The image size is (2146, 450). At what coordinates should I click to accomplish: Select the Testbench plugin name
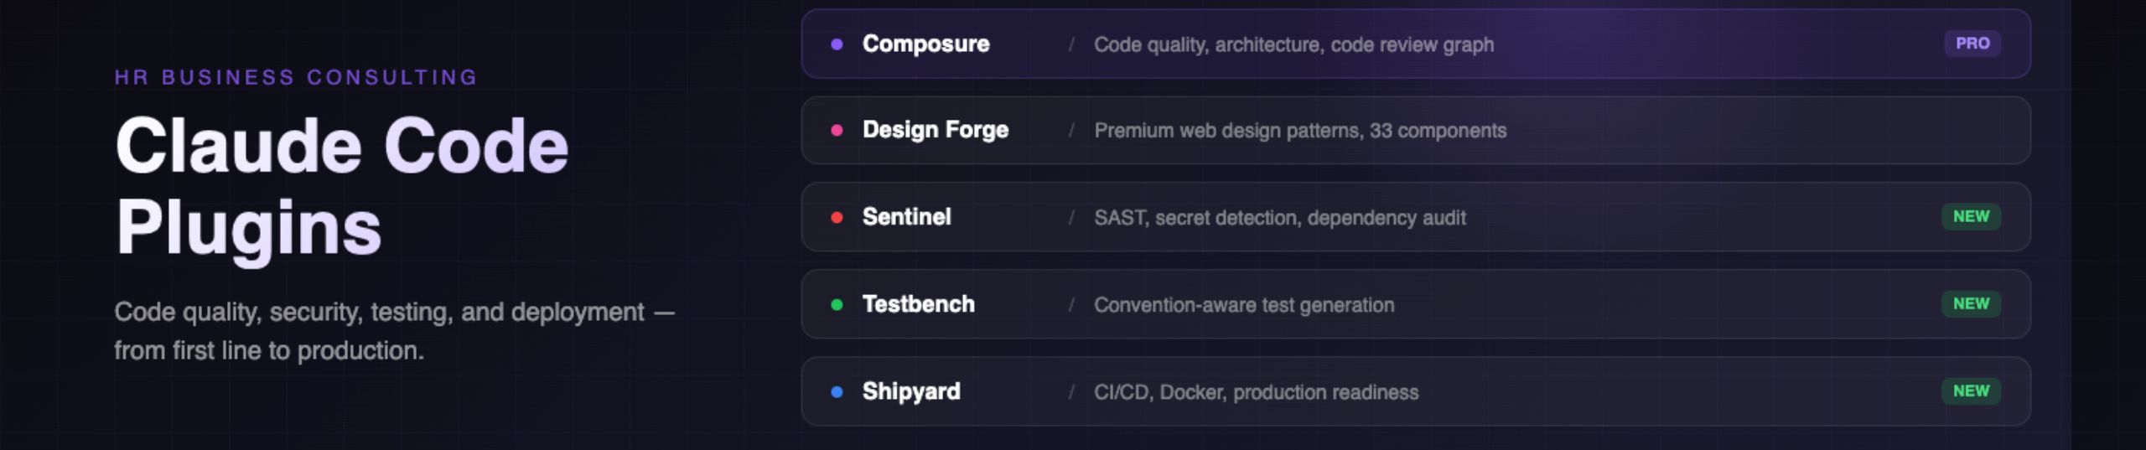pos(918,305)
